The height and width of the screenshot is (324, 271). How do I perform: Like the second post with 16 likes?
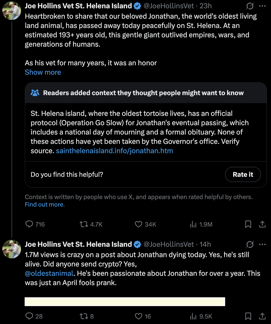139,316
